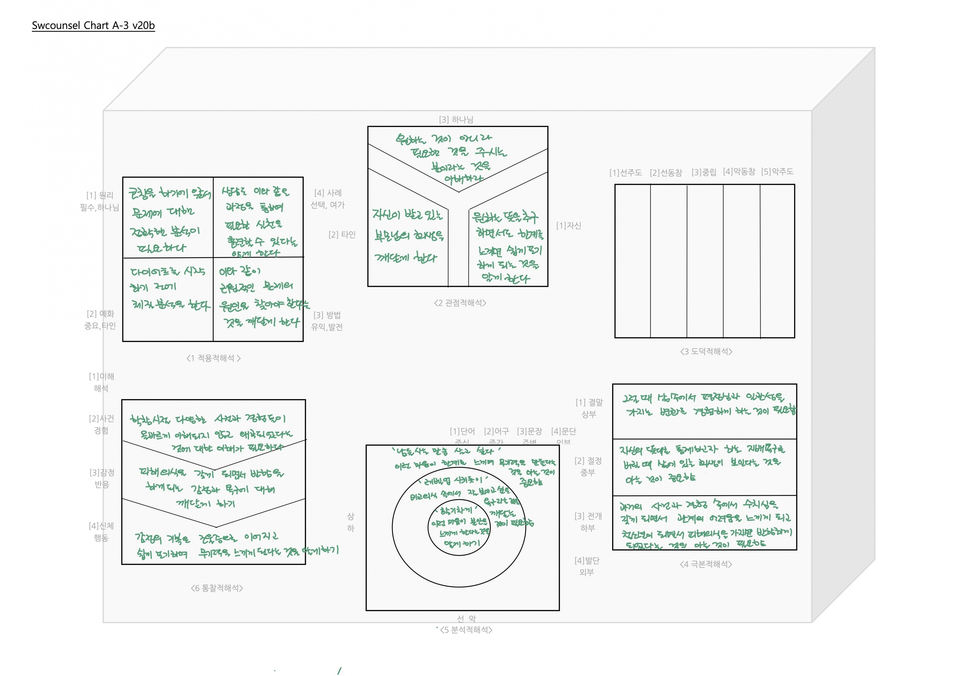The image size is (957, 676).
Task: Click the <3 도덕적해석> caption
Action: (x=706, y=351)
